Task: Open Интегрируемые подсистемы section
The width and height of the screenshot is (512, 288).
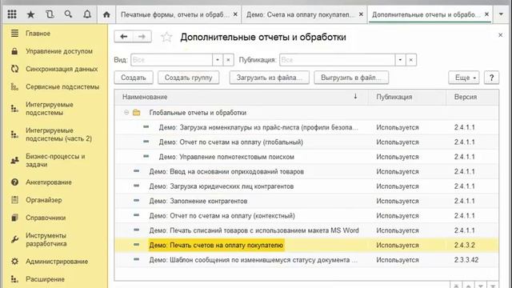Action: pyautogui.click(x=50, y=109)
